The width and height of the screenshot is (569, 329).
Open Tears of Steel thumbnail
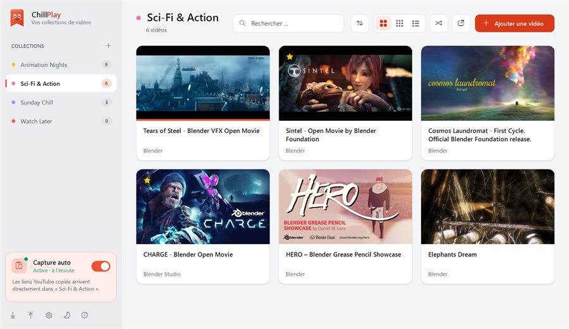click(203, 83)
